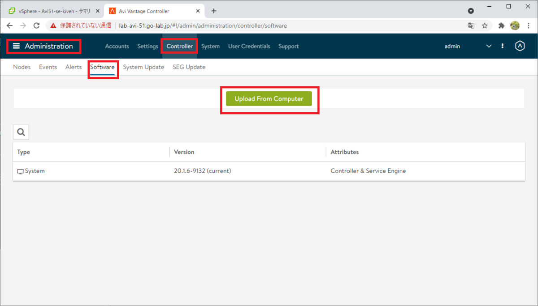Switch to the Events tab

click(48, 67)
